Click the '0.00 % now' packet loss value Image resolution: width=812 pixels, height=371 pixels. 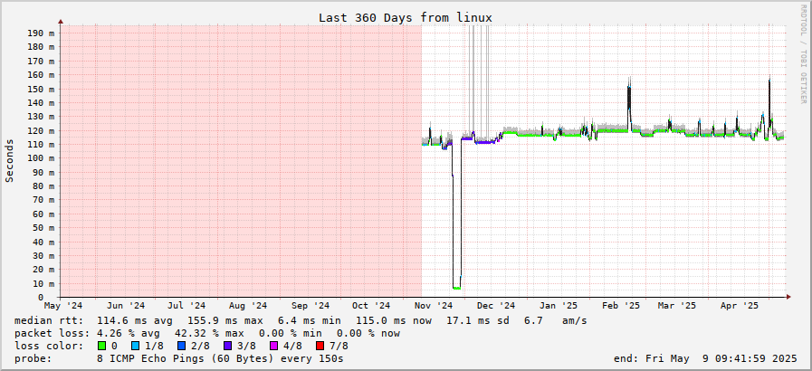point(368,333)
